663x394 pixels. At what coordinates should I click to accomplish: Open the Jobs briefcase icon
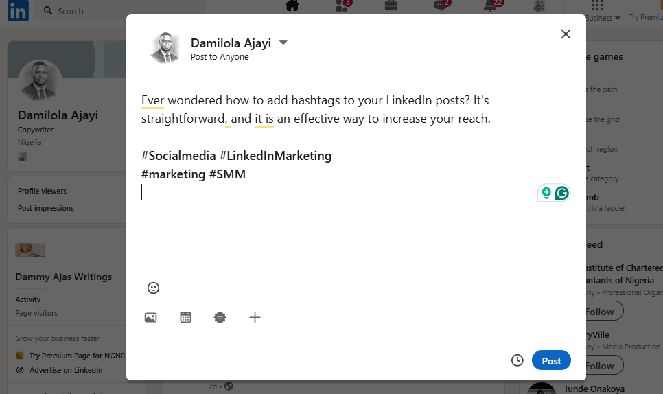click(391, 5)
